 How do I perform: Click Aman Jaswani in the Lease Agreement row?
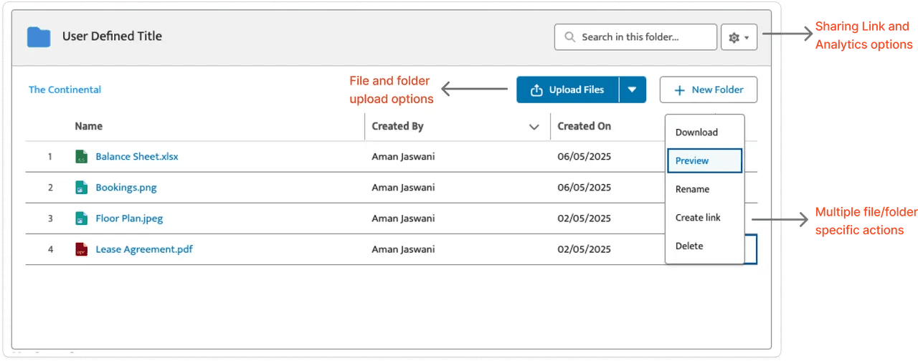(x=403, y=249)
